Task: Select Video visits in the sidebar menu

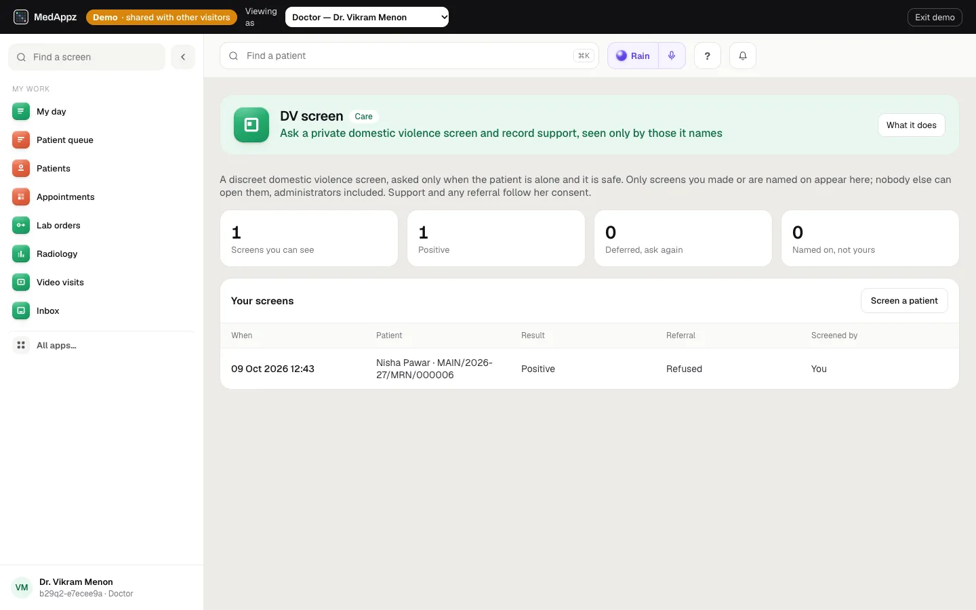Action: pos(103,282)
